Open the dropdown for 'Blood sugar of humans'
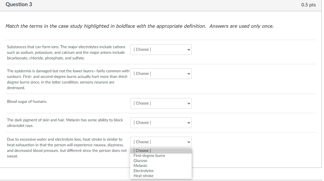 coord(161,103)
